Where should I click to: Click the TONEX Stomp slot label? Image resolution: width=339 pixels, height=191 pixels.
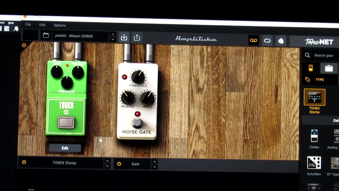click(x=64, y=163)
